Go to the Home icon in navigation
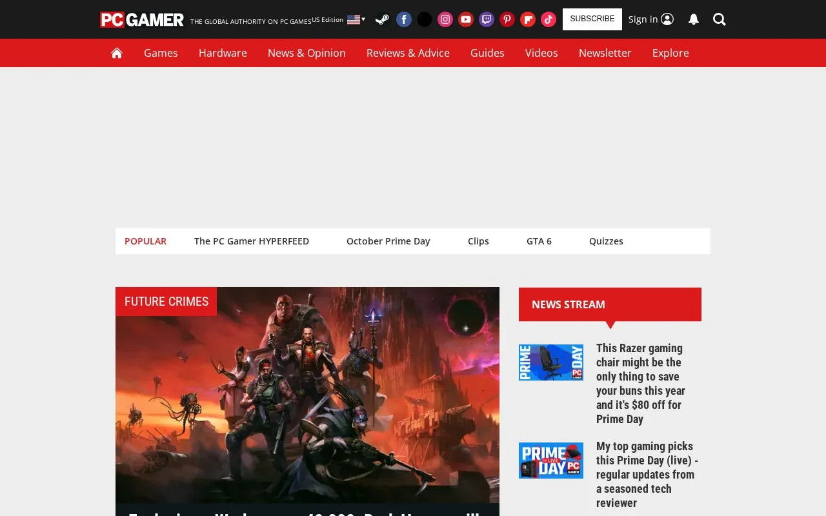The width and height of the screenshot is (826, 516). click(117, 53)
